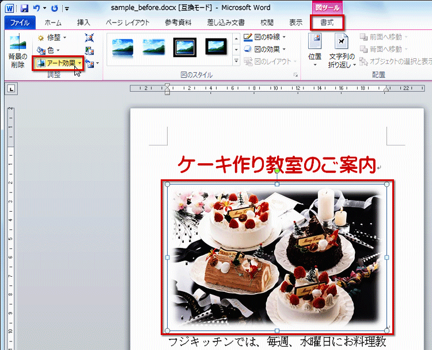Apply the second reflected picture style thumbnail

click(154, 47)
